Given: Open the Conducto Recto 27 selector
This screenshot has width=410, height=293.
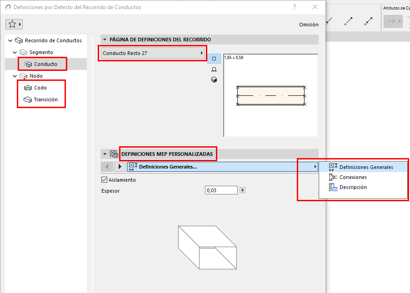Looking at the screenshot, I should [x=153, y=53].
